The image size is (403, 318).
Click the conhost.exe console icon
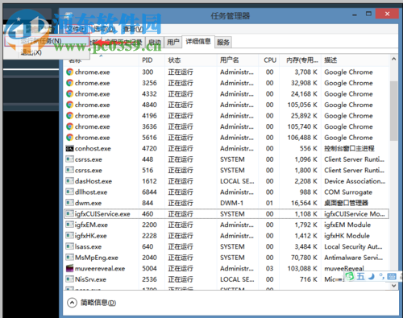pyautogui.click(x=69, y=148)
